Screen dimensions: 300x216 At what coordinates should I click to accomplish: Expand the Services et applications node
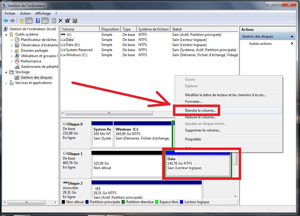pyautogui.click(x=6, y=83)
